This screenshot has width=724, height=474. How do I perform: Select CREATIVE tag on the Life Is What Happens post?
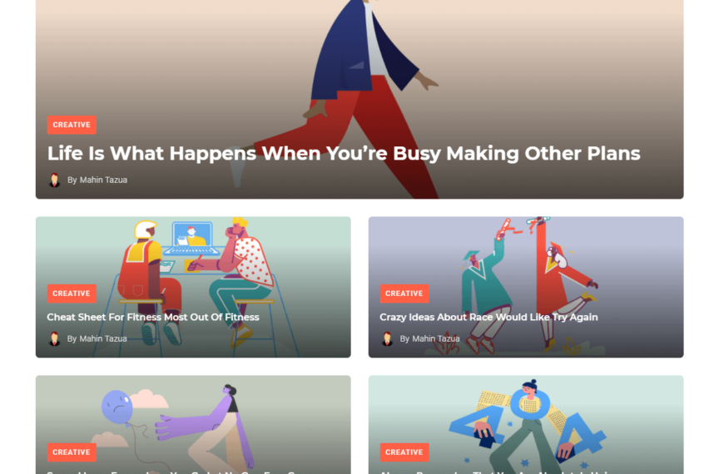pos(72,125)
